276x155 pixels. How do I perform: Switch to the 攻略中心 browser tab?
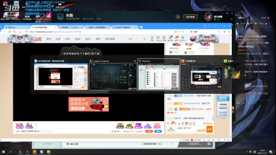[97, 28]
